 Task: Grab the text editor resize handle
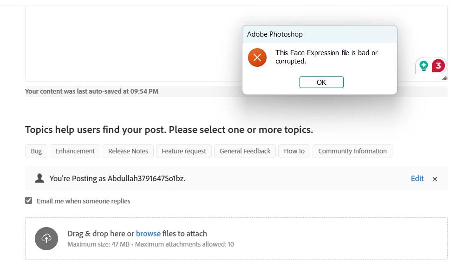pos(444,77)
